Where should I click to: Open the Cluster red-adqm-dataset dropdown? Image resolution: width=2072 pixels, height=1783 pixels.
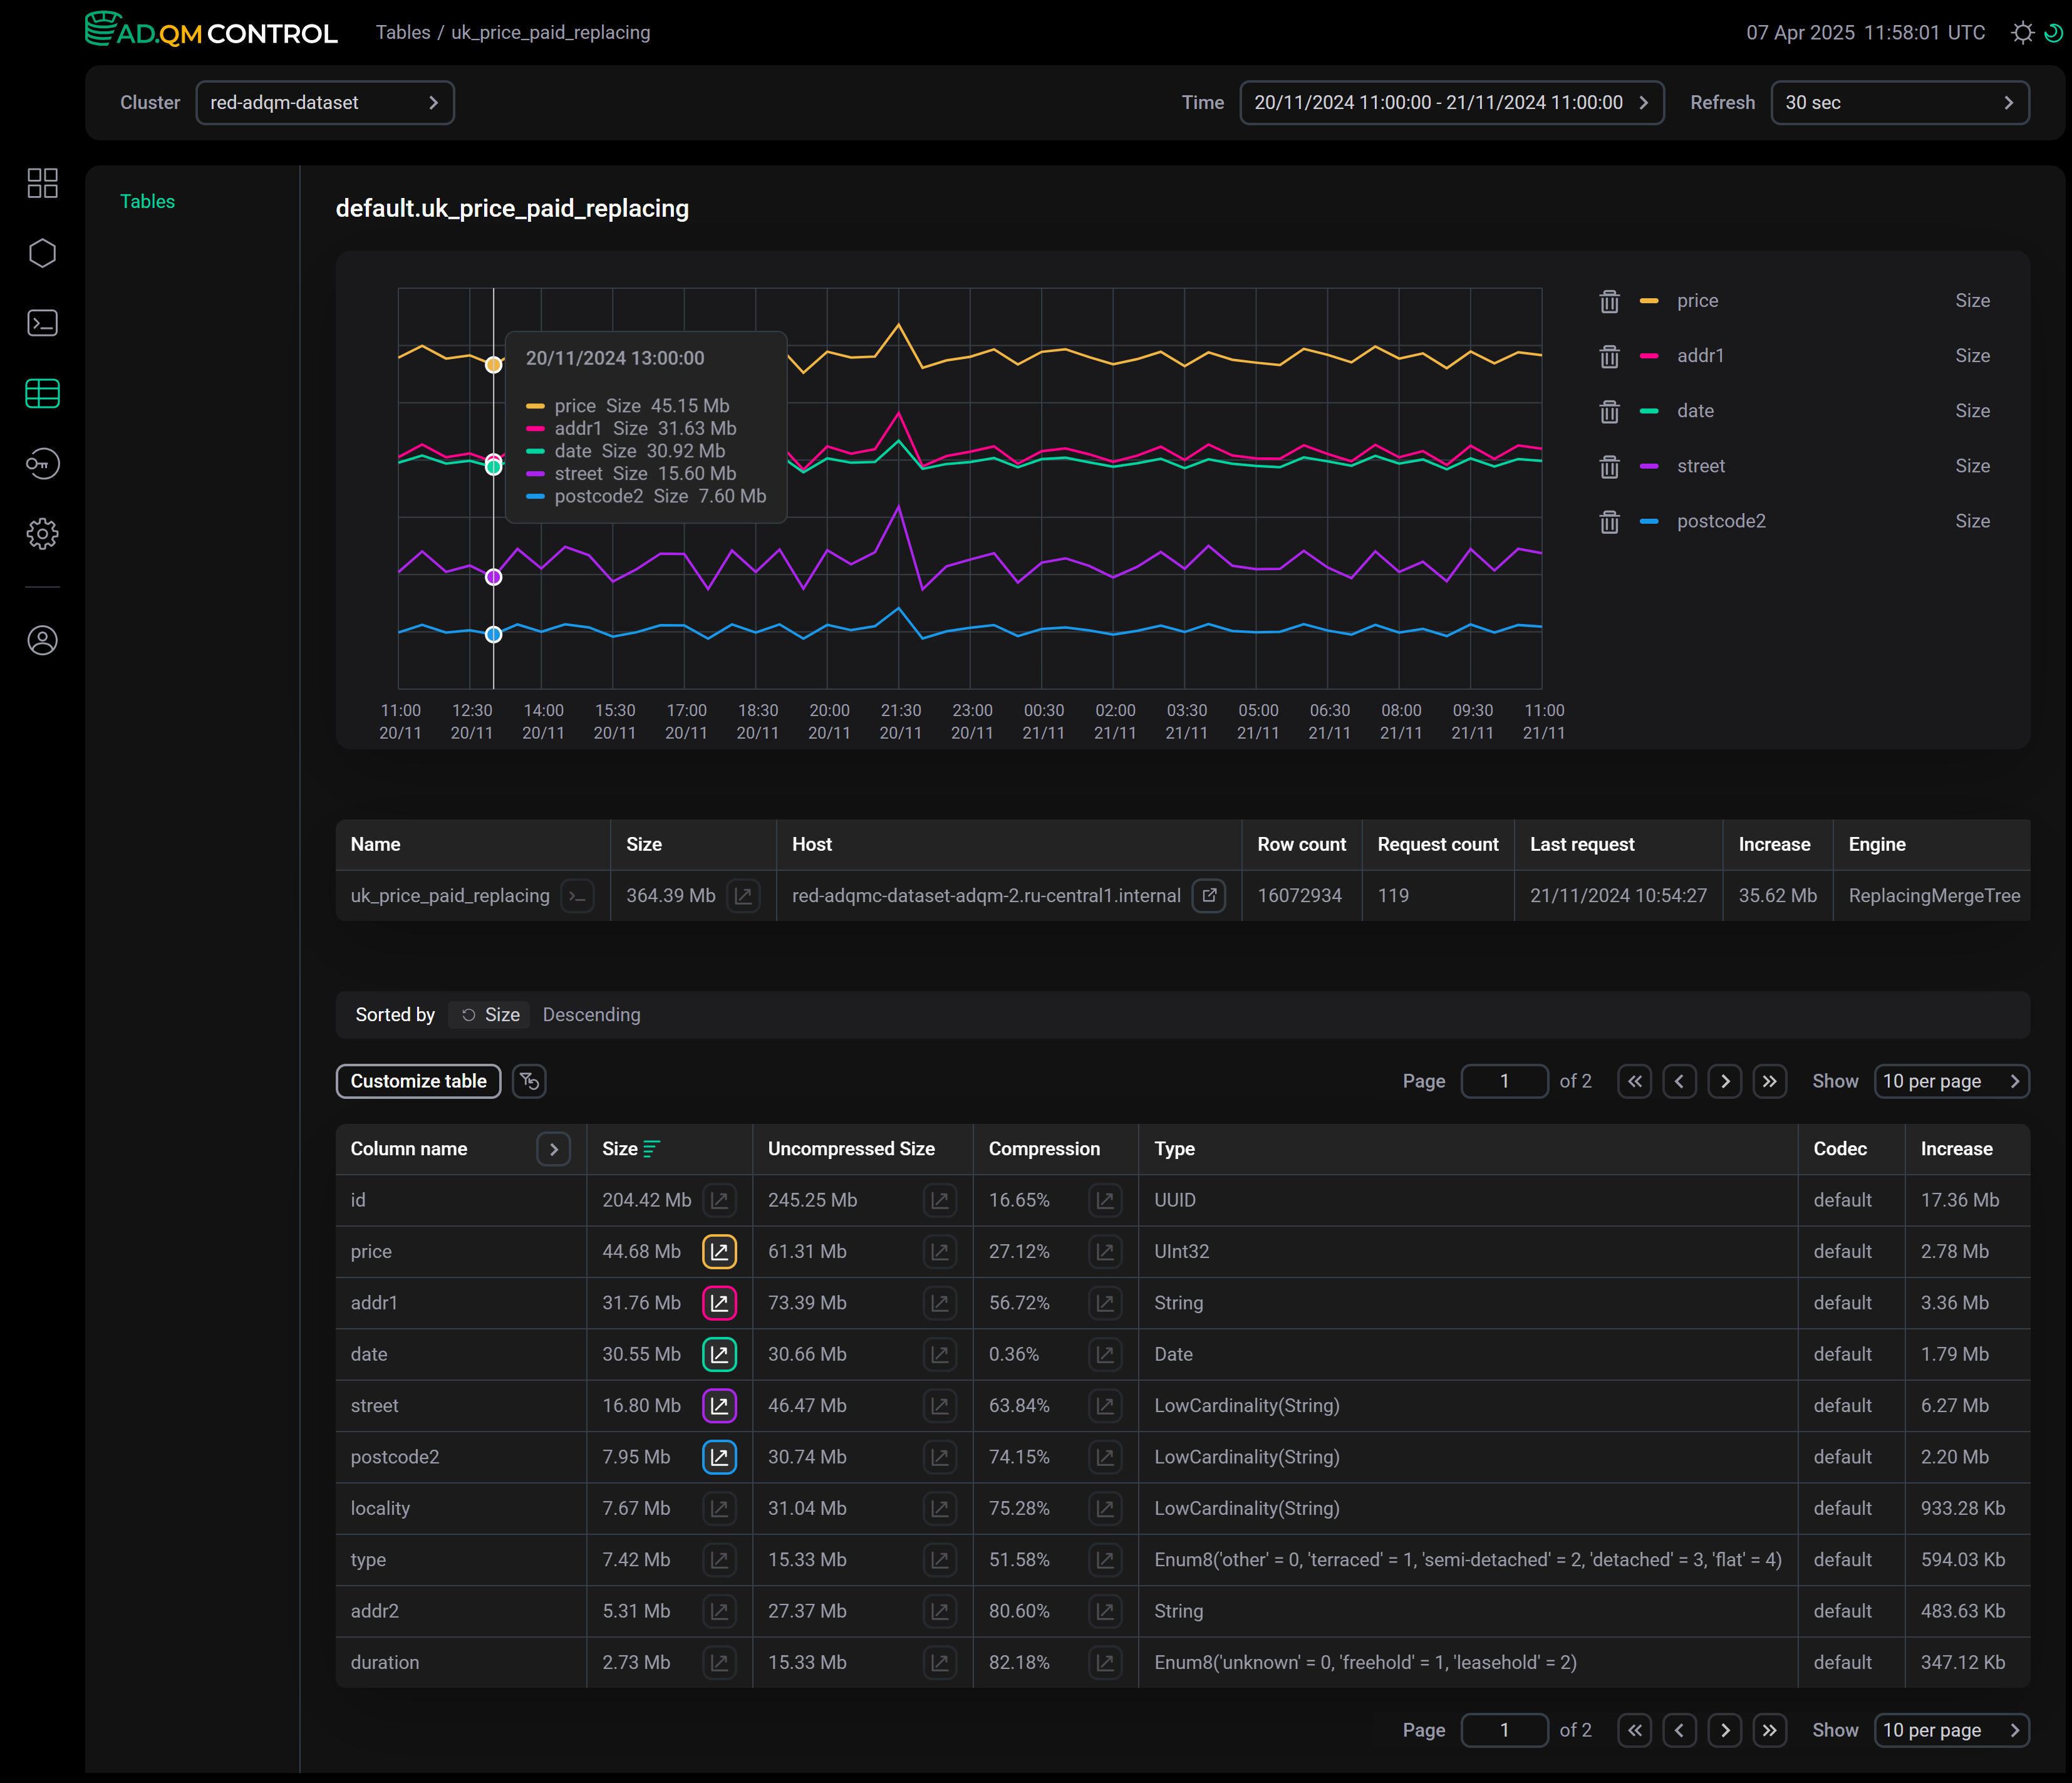(x=325, y=103)
